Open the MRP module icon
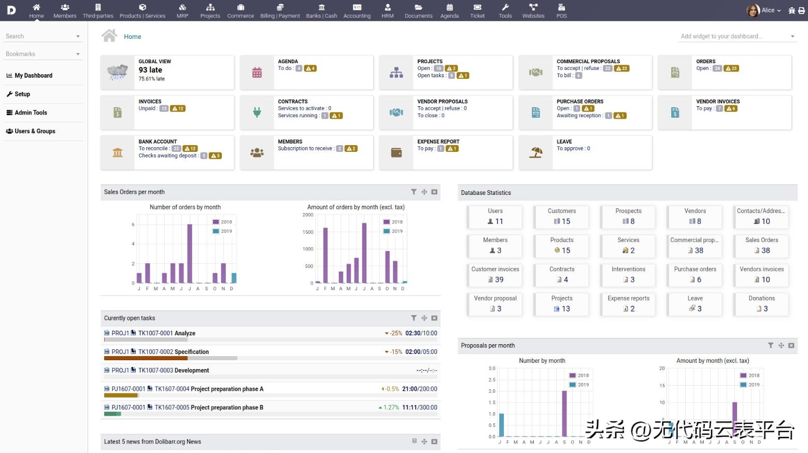 tap(182, 7)
